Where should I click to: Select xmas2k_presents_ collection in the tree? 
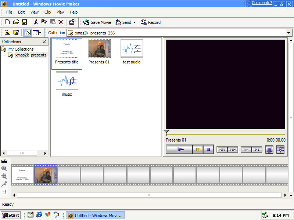click(31, 55)
